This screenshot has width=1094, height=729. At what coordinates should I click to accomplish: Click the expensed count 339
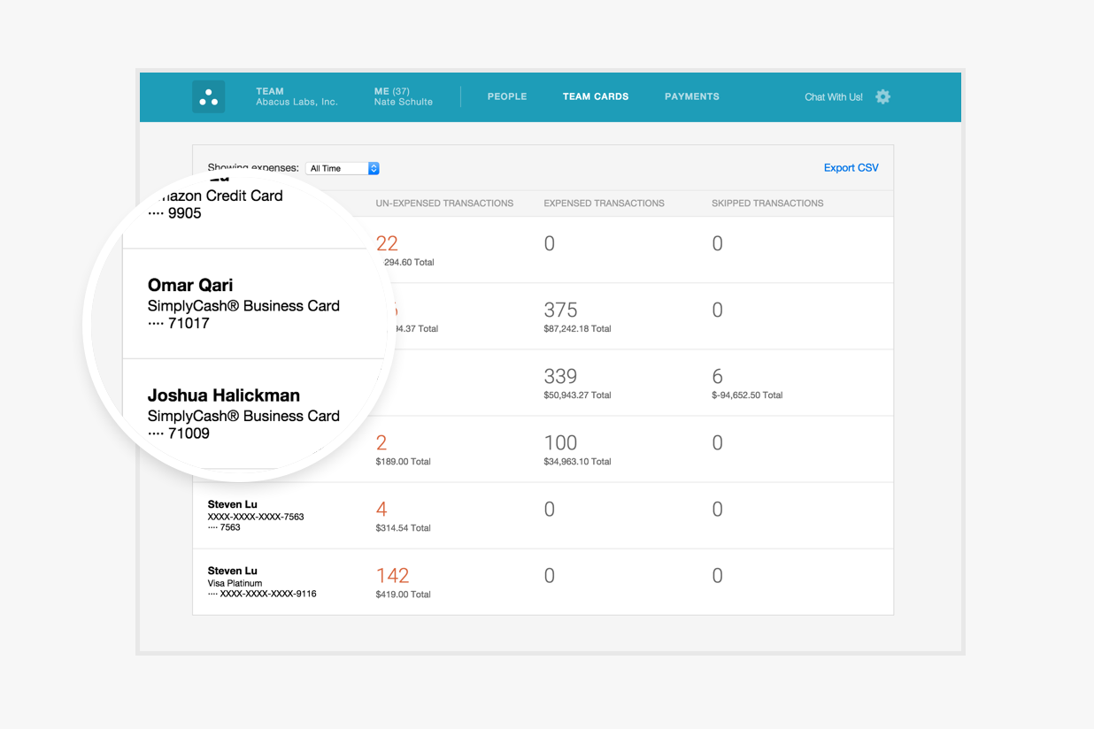(560, 376)
